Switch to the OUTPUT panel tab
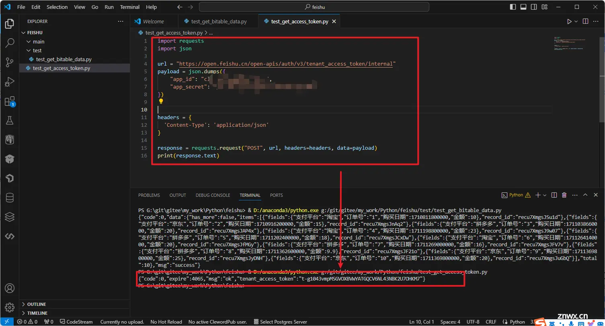The width and height of the screenshot is (605, 326). [178, 195]
